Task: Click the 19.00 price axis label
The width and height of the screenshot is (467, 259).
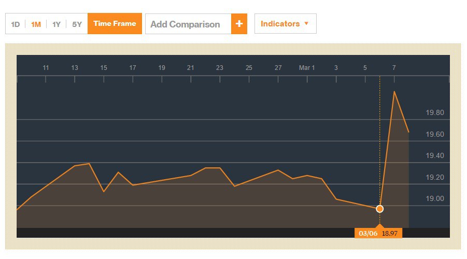Action: coord(434,198)
